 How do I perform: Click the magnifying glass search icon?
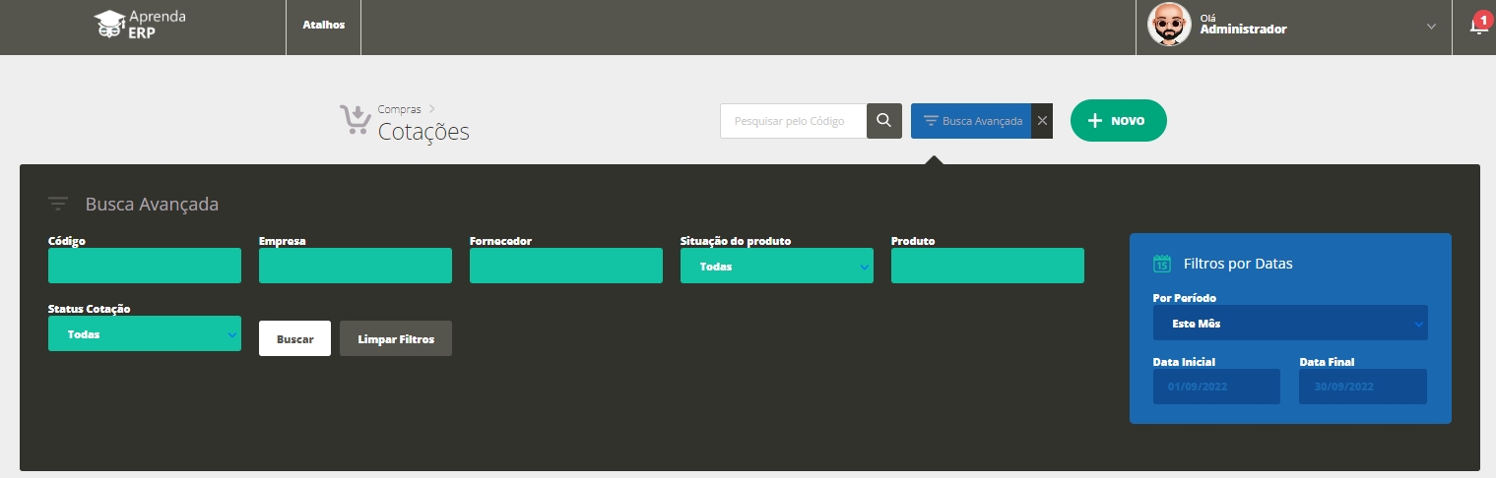point(883,121)
